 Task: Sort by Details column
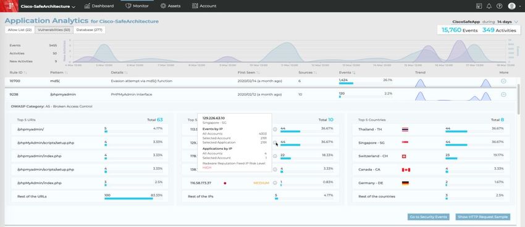click(119, 72)
